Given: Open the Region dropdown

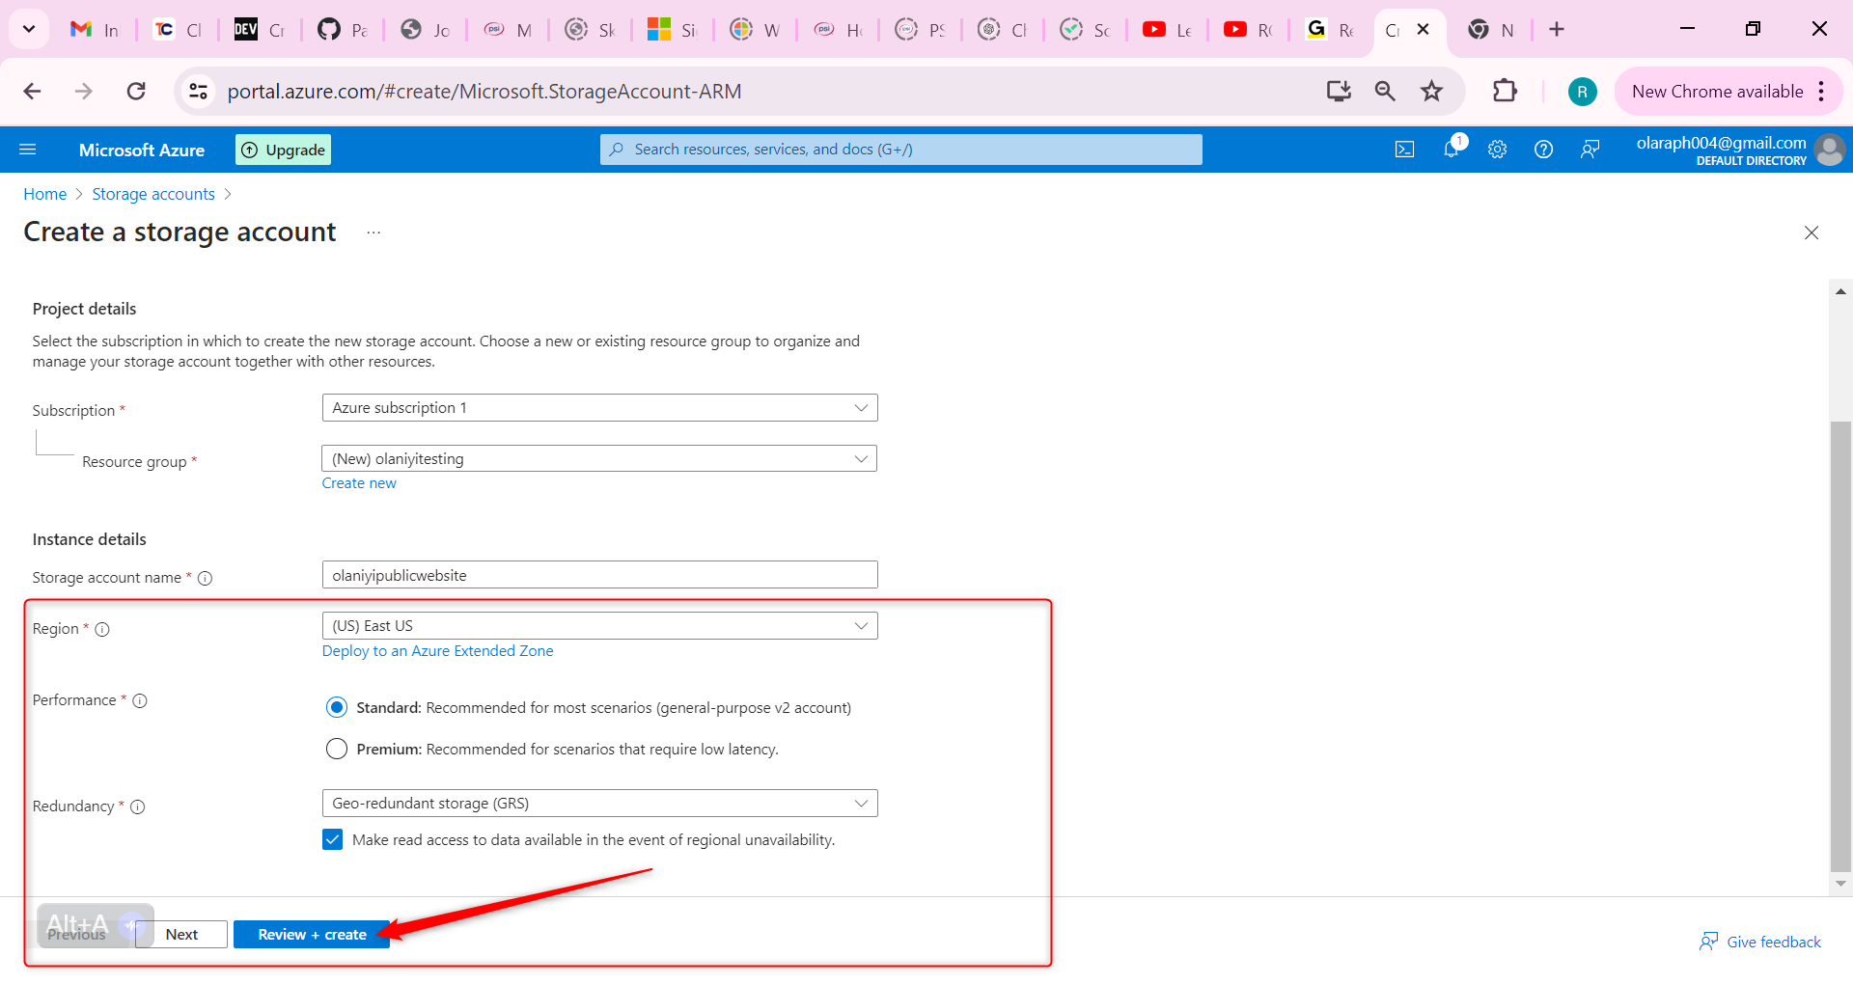Looking at the screenshot, I should click(x=599, y=626).
